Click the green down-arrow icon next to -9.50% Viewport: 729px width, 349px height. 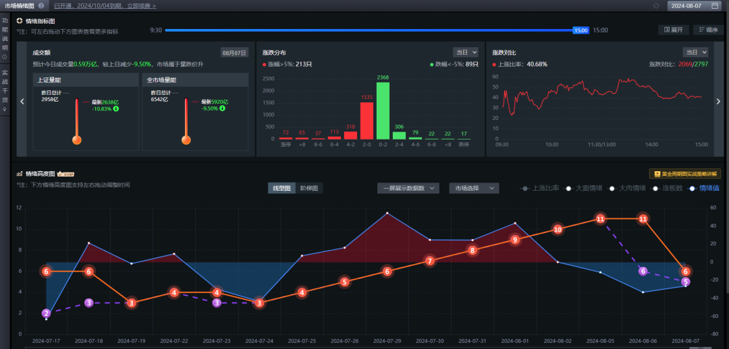click(222, 108)
